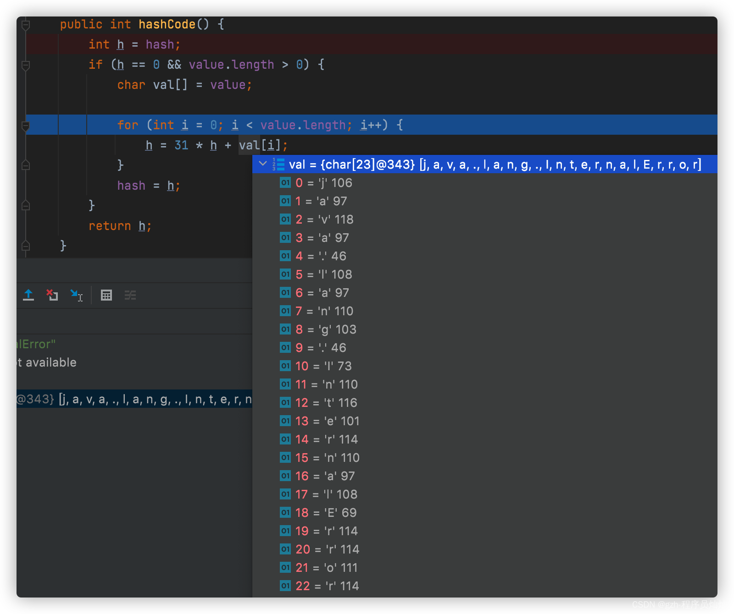Select array element 10 = 'I' 73

tap(484, 366)
